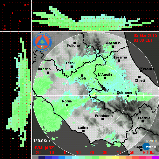This screenshot has height=159, width=159.
Task: Click the "L'Aquila" city name label
Action: click(x=105, y=74)
